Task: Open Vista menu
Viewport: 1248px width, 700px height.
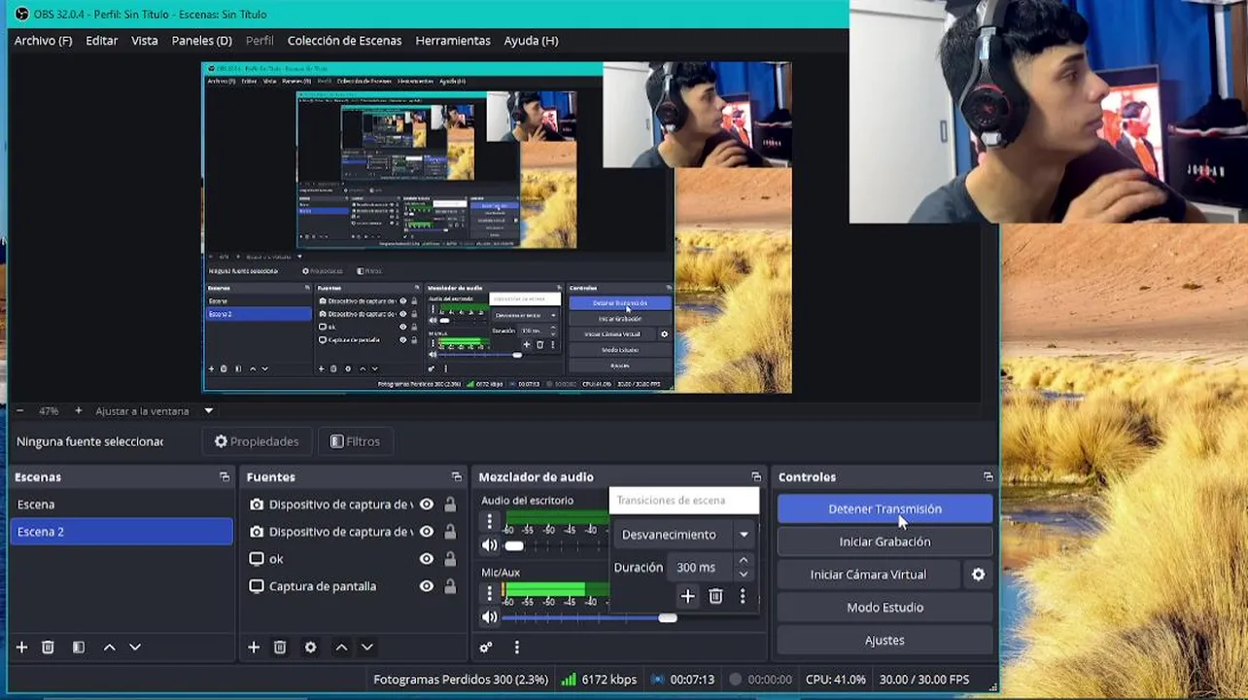Action: (x=144, y=41)
